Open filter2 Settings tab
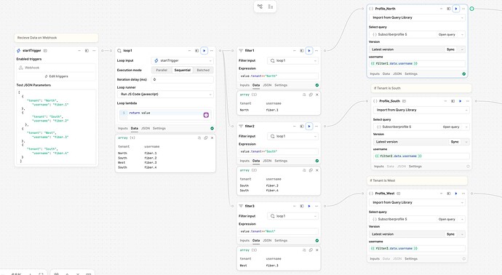 281,161
